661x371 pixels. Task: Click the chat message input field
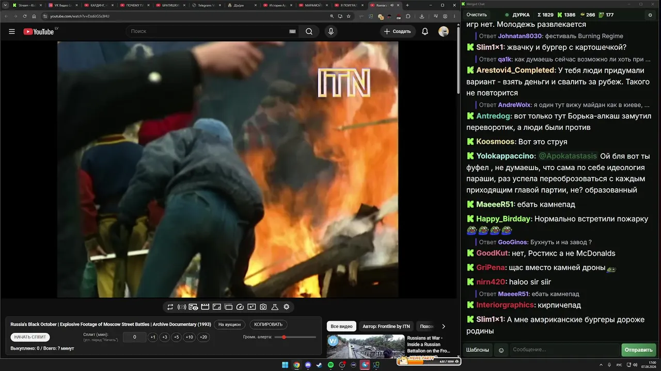(564, 350)
